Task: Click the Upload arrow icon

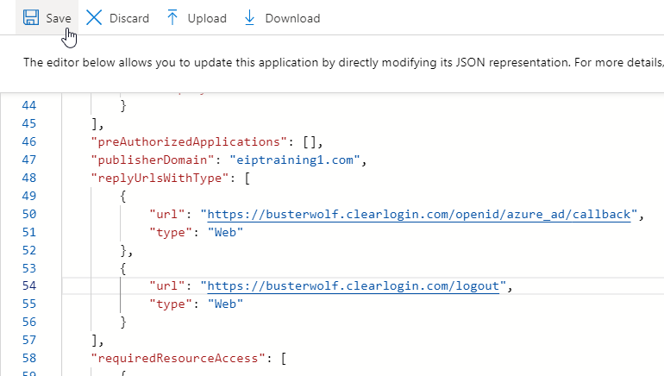Action: 172,18
